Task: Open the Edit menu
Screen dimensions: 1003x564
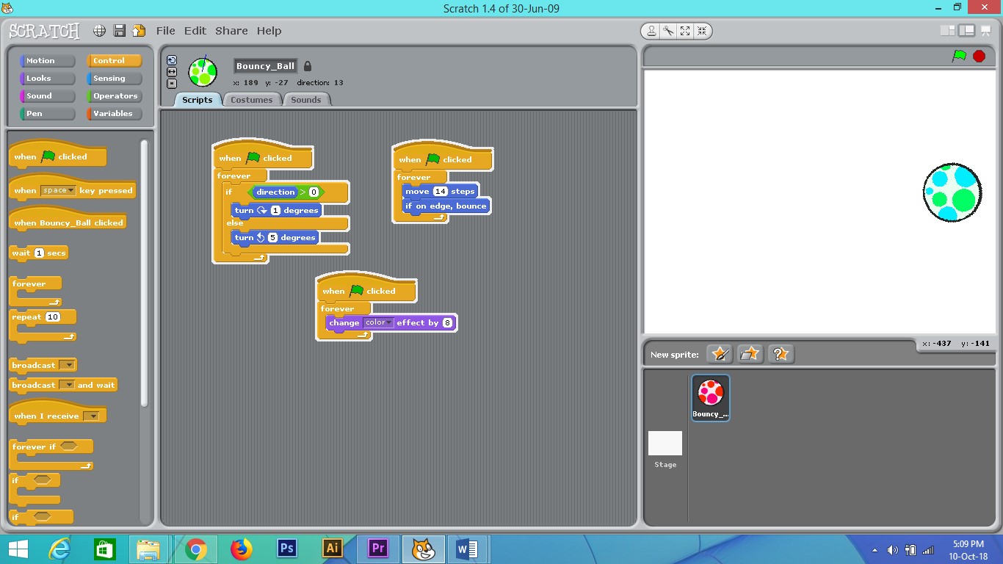Action: (x=195, y=31)
